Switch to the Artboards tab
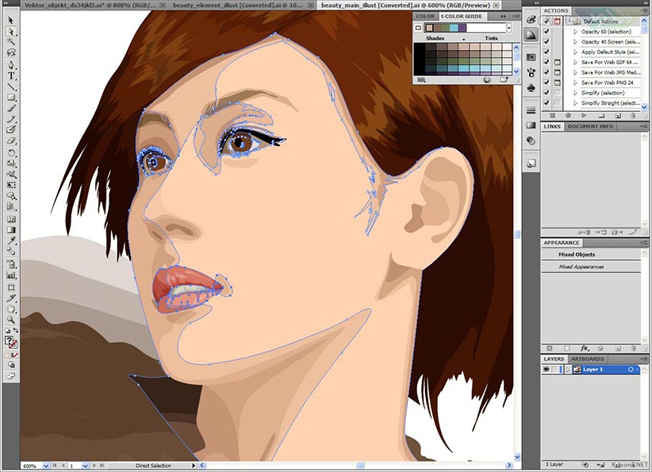This screenshot has width=652, height=472. [587, 359]
